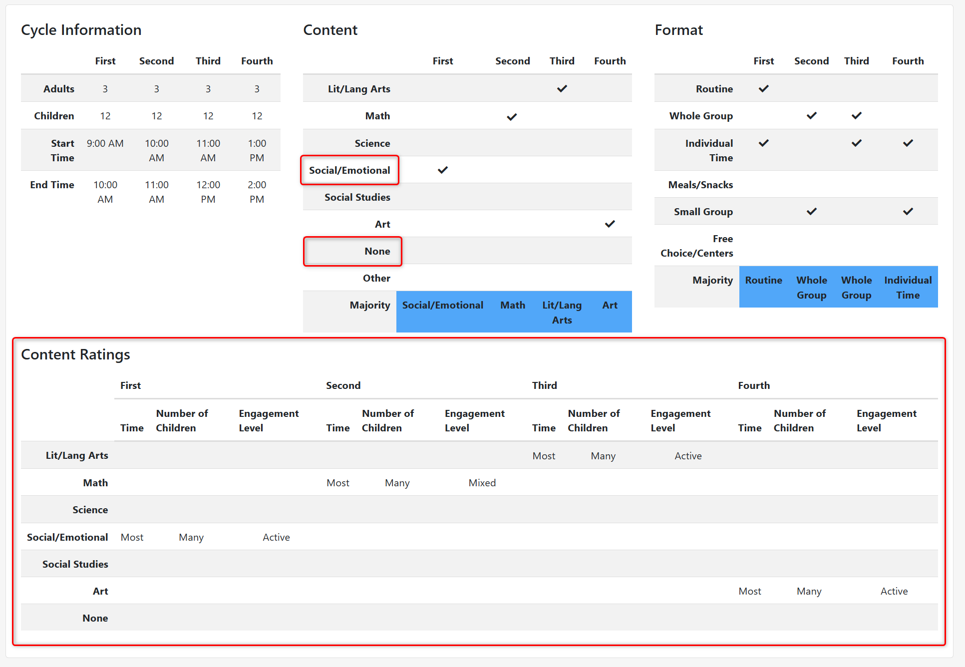Click Whole Group Third cycle checkmark
The image size is (965, 667).
click(x=856, y=116)
